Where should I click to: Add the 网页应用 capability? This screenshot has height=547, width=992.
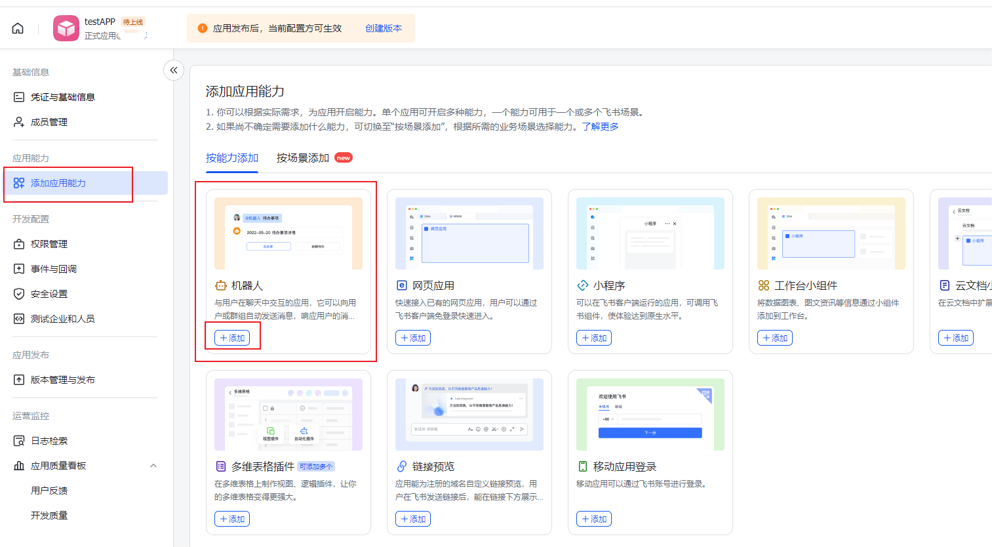pos(413,338)
